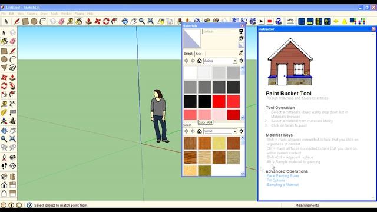The height and width of the screenshot is (212, 377).
Task: Click home icon next to Colors dropdown
Action: point(199,61)
